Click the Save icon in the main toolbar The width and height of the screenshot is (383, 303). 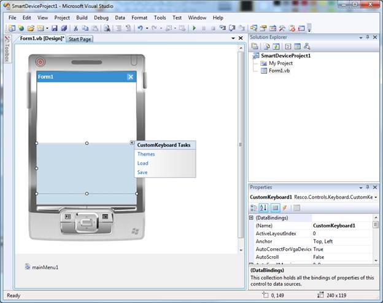tap(54, 28)
